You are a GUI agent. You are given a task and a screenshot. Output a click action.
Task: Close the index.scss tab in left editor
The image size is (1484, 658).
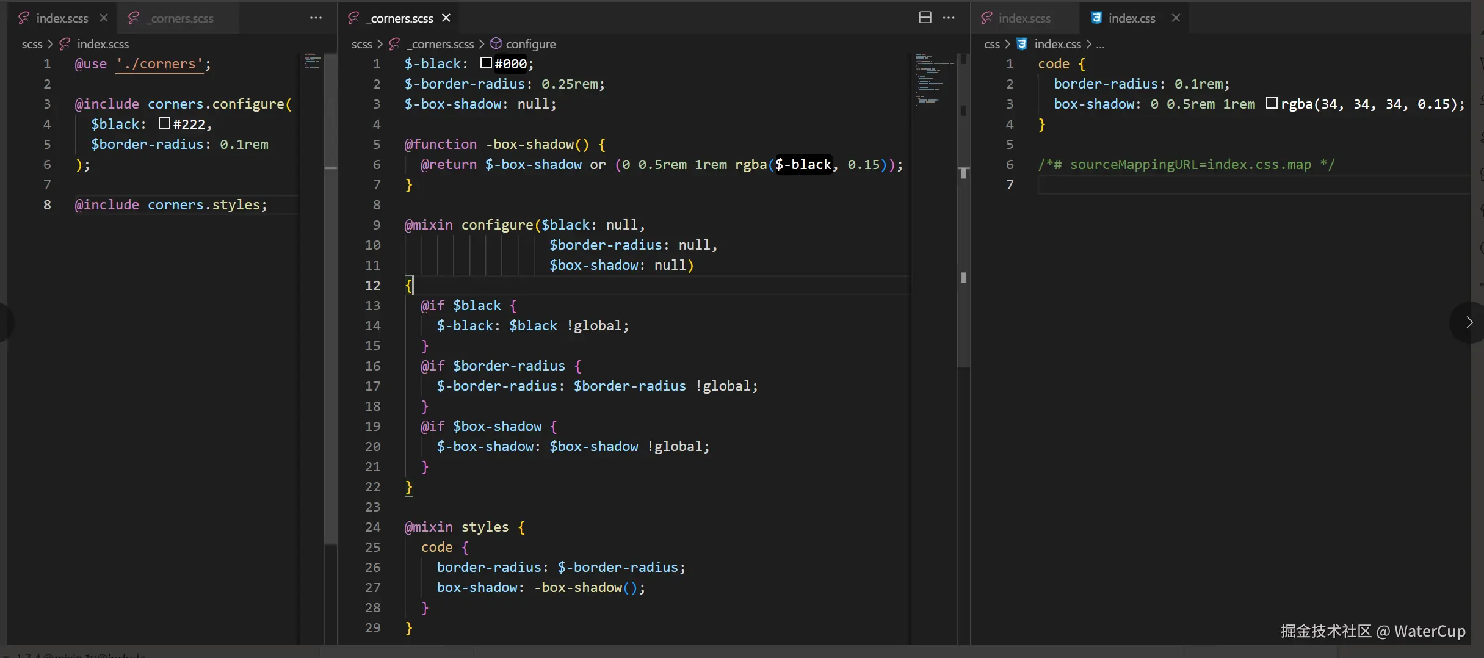tap(104, 18)
